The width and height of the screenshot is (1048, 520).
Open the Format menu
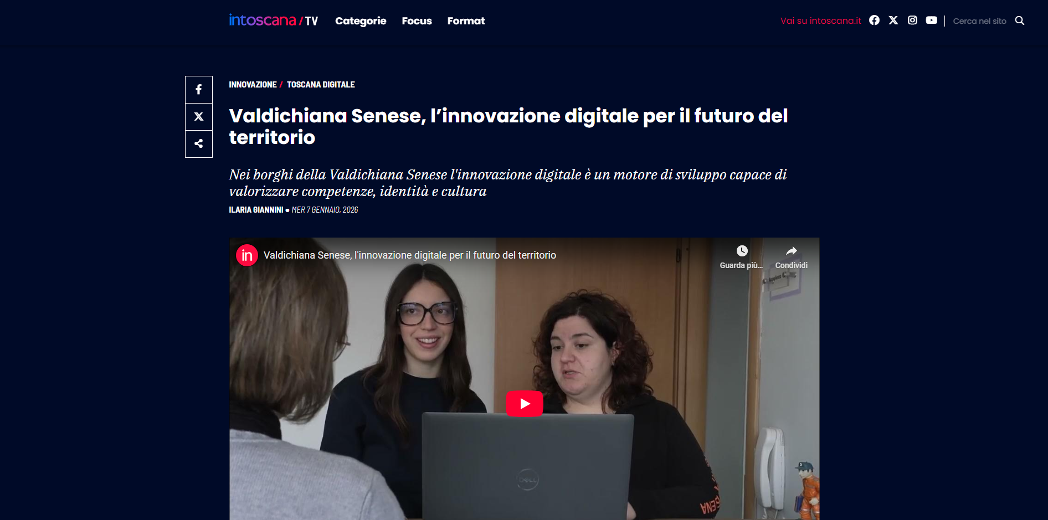[x=466, y=21]
